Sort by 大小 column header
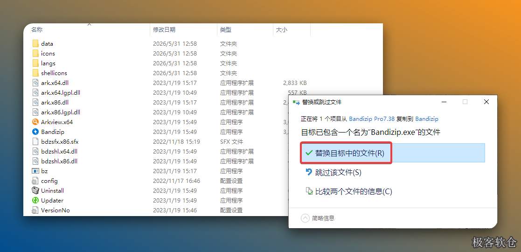Screen dimensions: 521x252 coord(281,29)
